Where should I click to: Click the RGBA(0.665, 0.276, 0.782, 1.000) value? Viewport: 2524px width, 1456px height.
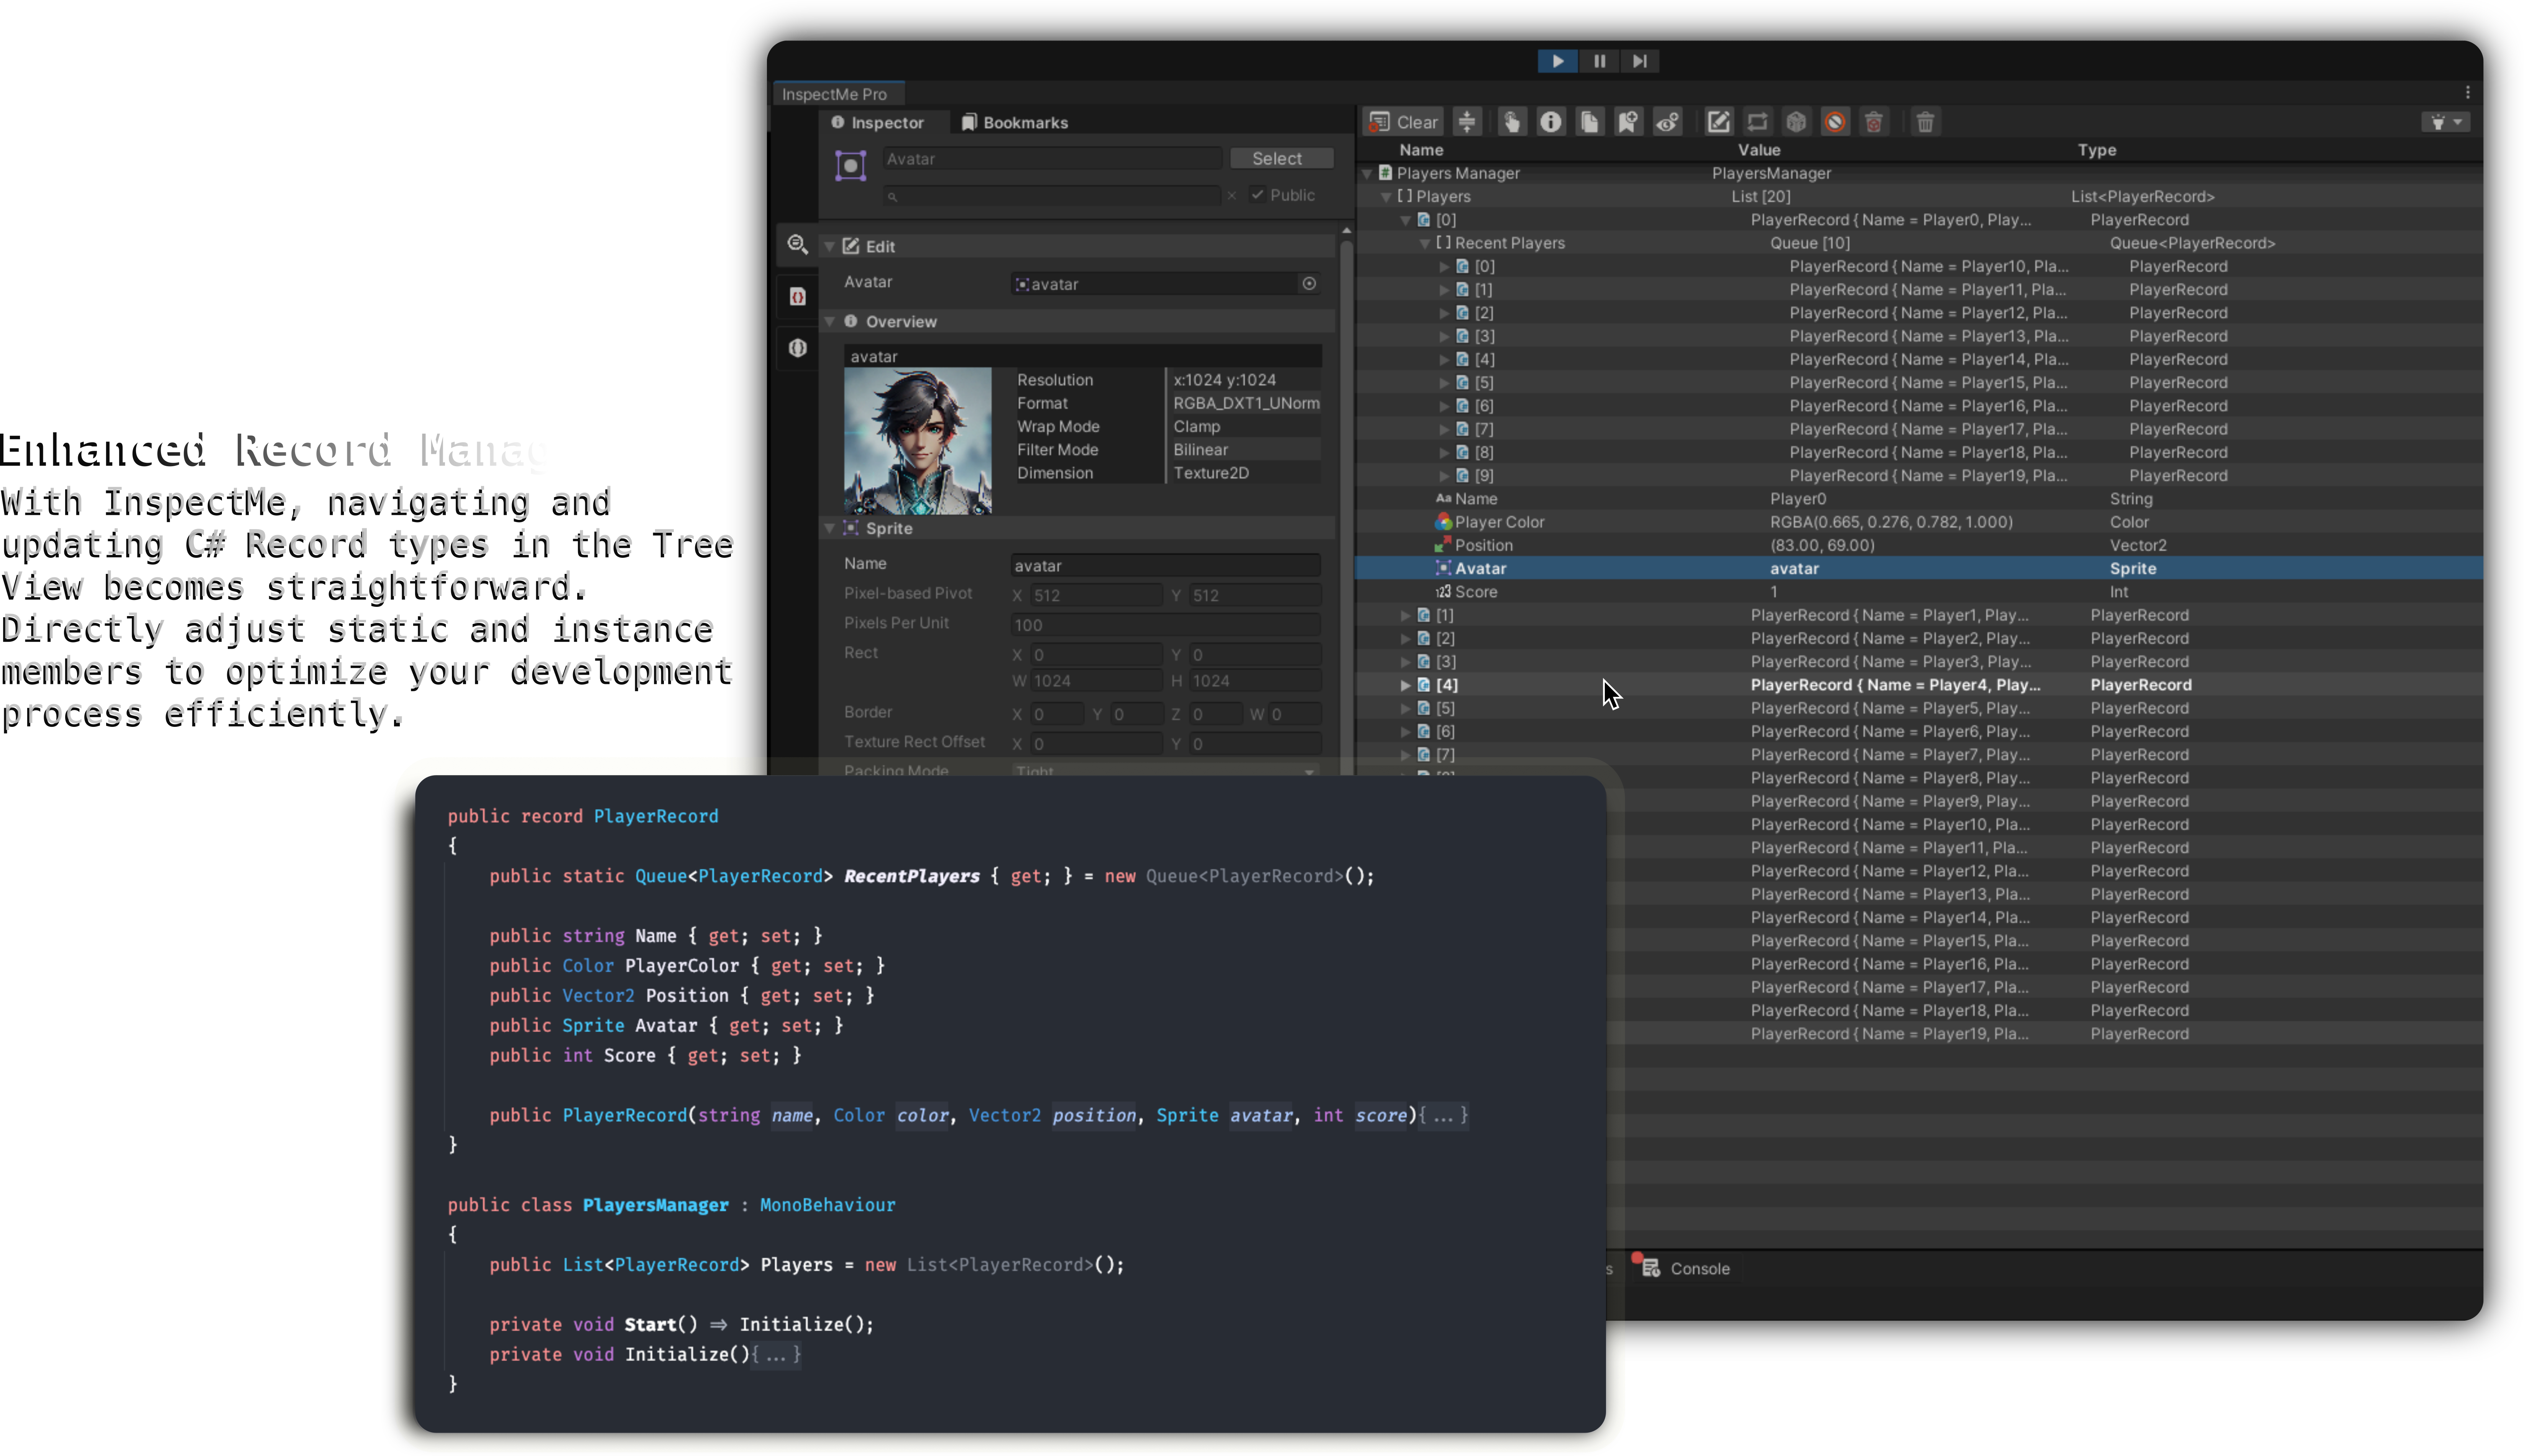1891,522
